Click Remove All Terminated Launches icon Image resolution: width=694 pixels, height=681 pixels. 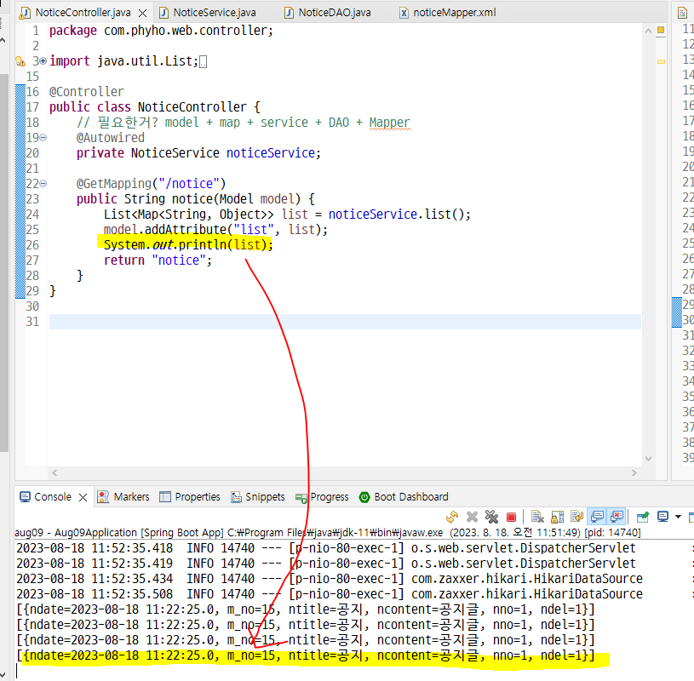click(x=491, y=517)
